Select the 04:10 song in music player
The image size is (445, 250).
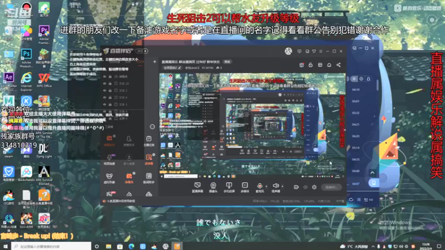point(355,89)
